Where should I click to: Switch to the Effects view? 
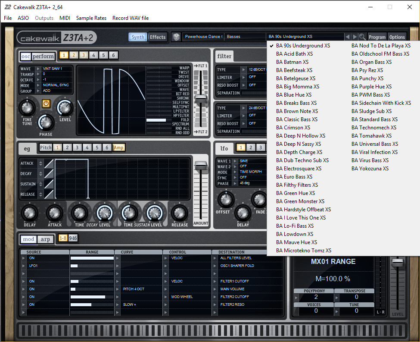pyautogui.click(x=158, y=37)
